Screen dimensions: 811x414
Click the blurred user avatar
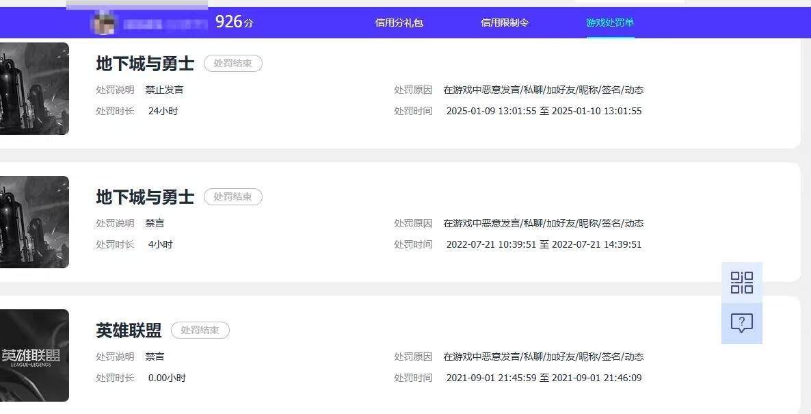pos(103,23)
